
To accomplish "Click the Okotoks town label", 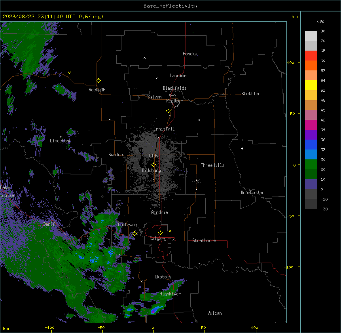I will (163, 277).
